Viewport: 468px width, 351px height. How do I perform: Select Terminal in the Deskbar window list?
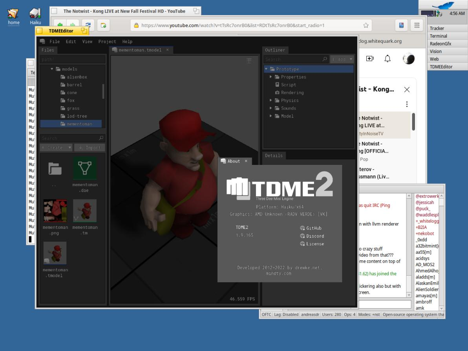point(438,36)
